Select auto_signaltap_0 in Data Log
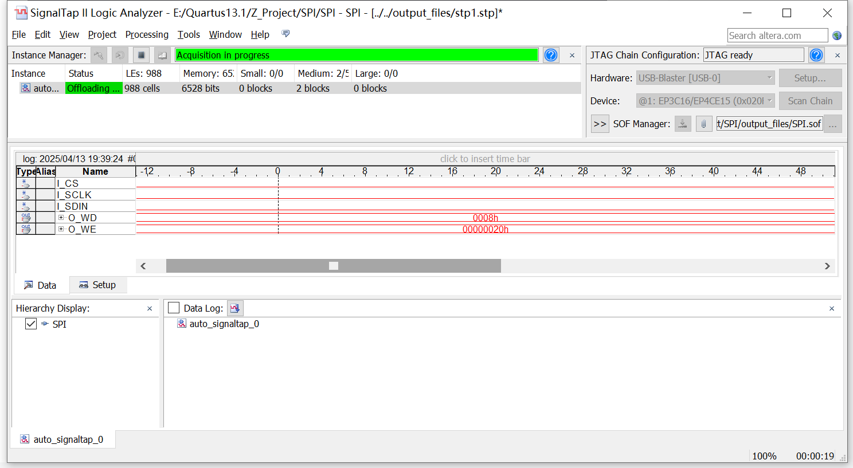The height and width of the screenshot is (468, 853). tap(224, 324)
